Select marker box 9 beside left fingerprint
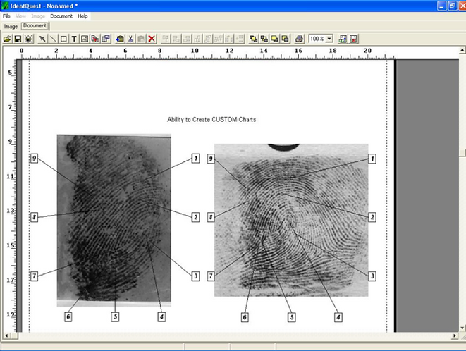The height and width of the screenshot is (351, 466). coord(35,159)
